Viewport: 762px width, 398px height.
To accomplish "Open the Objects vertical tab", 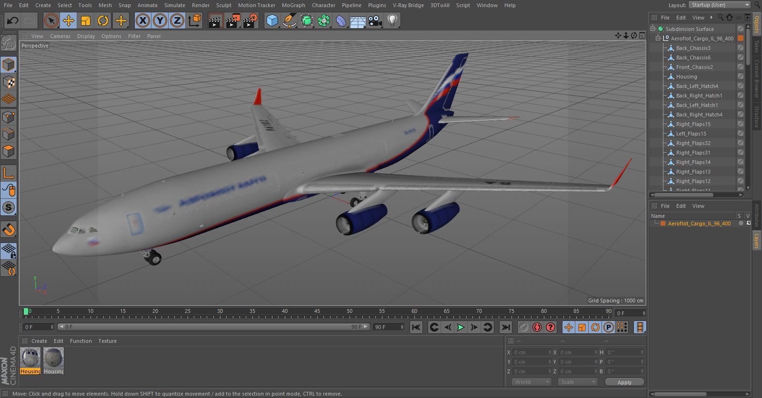I will coord(757,24).
